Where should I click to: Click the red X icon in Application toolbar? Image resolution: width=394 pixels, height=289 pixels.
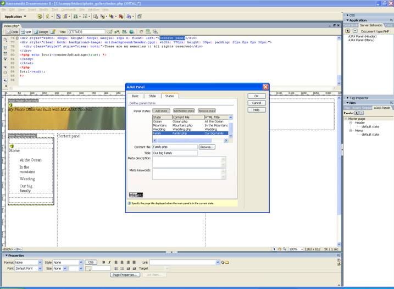click(x=121, y=16)
